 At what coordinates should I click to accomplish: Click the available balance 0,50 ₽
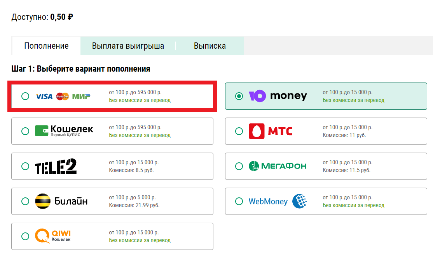tap(61, 17)
